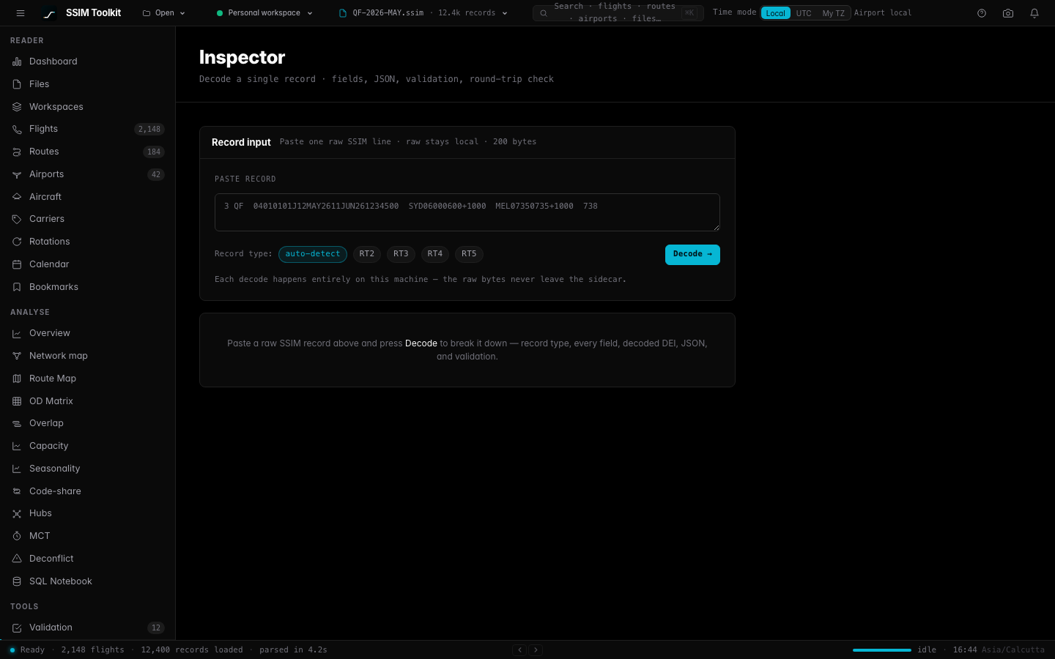Viewport: 1055px width, 659px height.
Task: Click the Routes 184 count badge
Action: point(154,152)
